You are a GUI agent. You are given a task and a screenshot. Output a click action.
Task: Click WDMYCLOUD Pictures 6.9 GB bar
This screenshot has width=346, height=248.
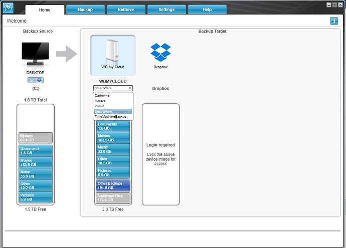pyautogui.click(x=113, y=173)
